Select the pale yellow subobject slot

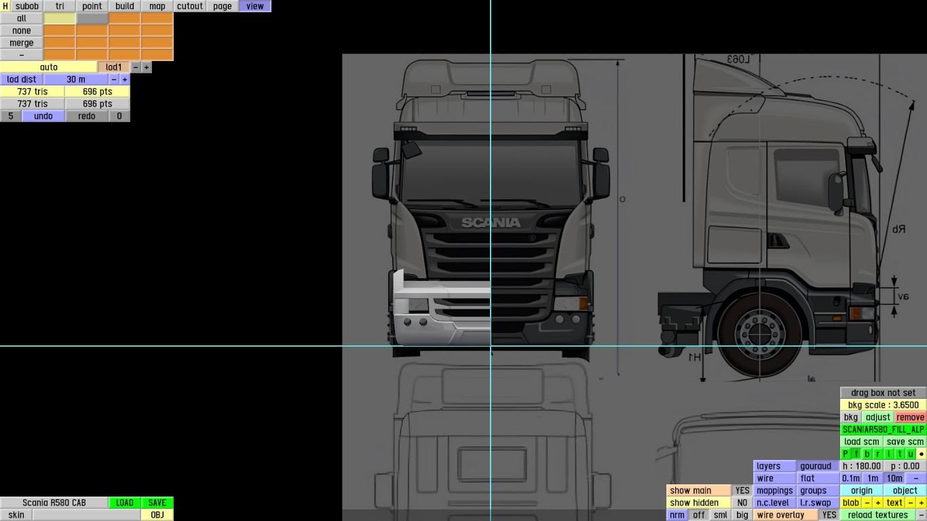coord(60,18)
